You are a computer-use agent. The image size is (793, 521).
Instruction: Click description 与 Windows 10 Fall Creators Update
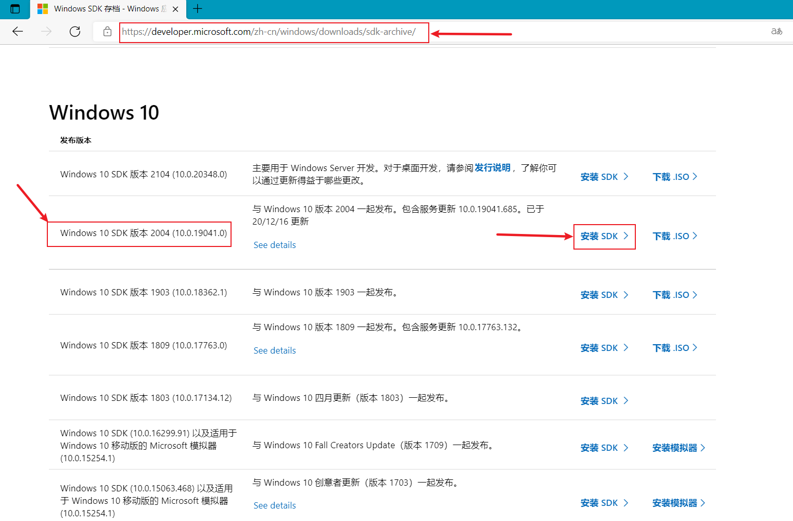coord(374,445)
